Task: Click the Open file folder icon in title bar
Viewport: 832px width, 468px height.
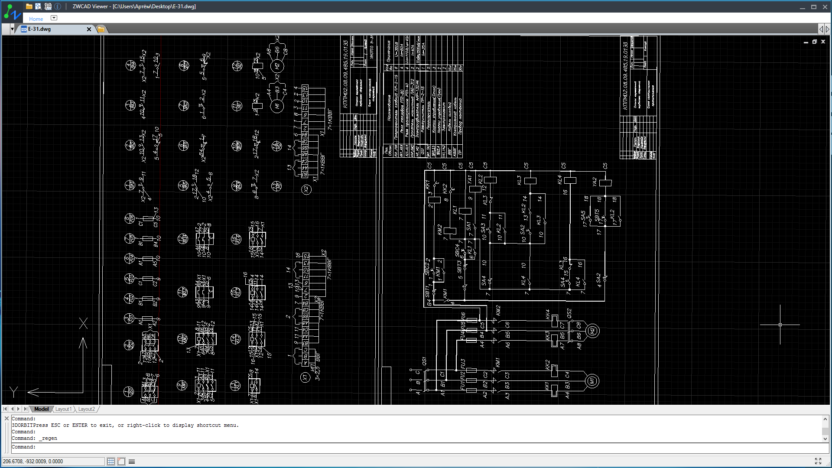Action: coord(29,6)
